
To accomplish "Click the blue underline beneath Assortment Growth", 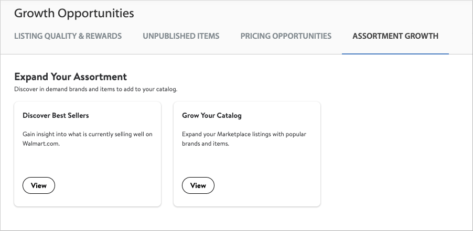I will tap(395, 54).
